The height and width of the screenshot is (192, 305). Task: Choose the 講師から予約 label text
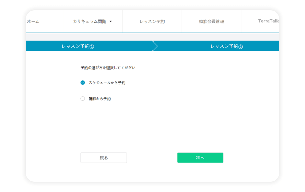click(x=100, y=99)
